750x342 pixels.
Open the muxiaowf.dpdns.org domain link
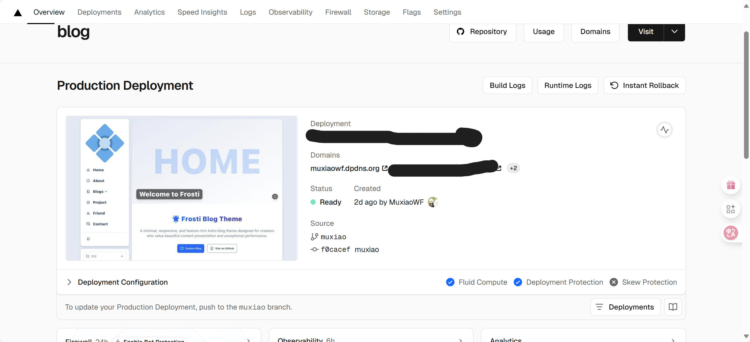pos(345,168)
